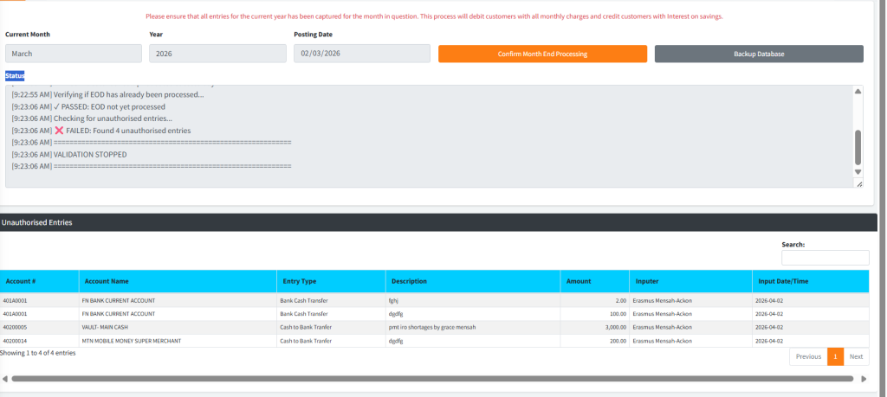Viewport: 887px width, 397px height.
Task: Sort entries by Amount column header
Action: [595, 281]
